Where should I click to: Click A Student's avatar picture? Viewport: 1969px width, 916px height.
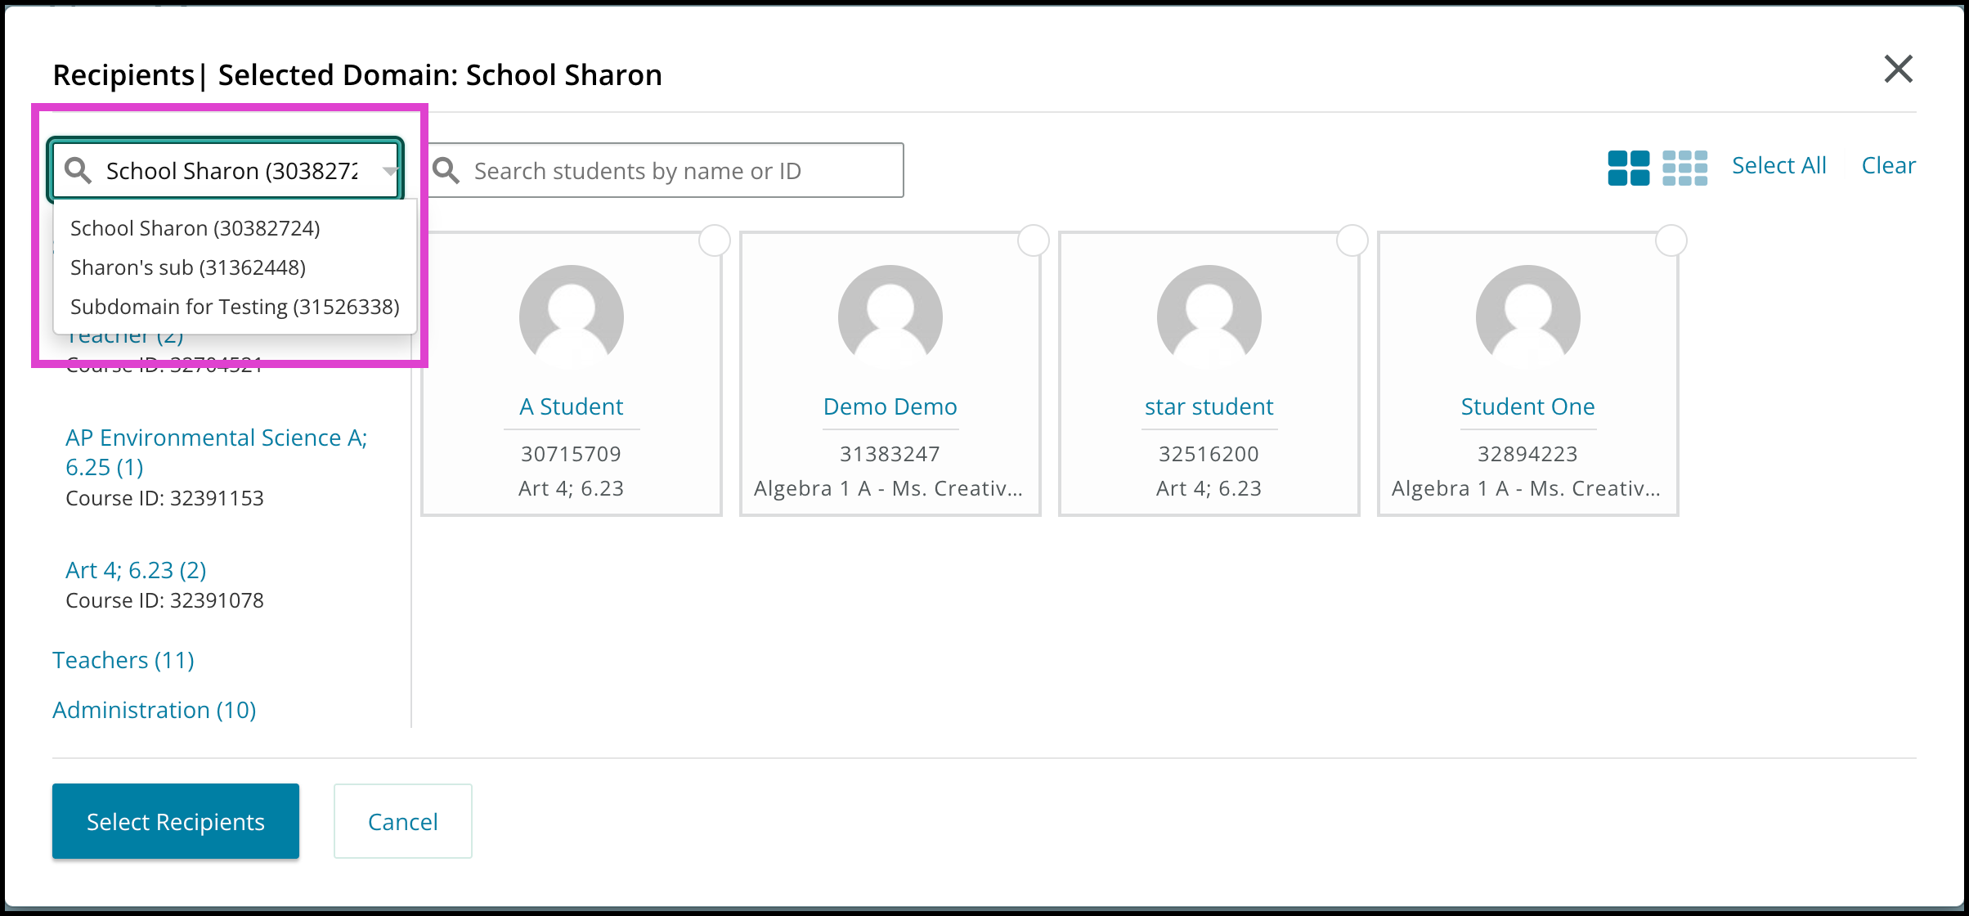[x=572, y=317]
